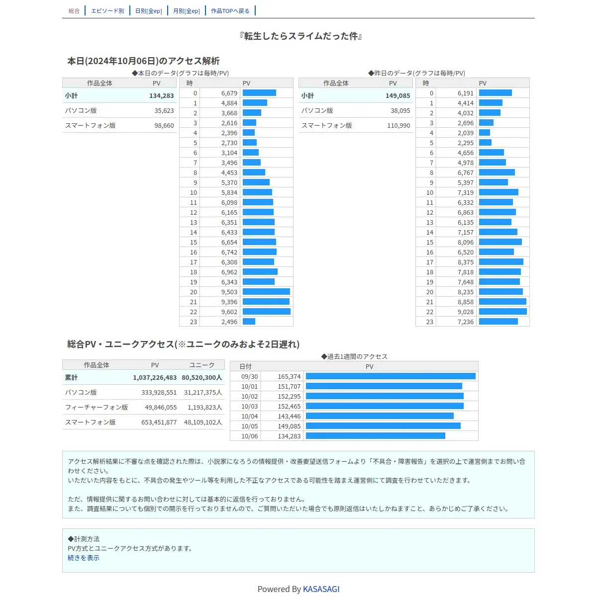
Task: Click yesterday's hour 17 PV 8,375
Action: click(x=466, y=262)
